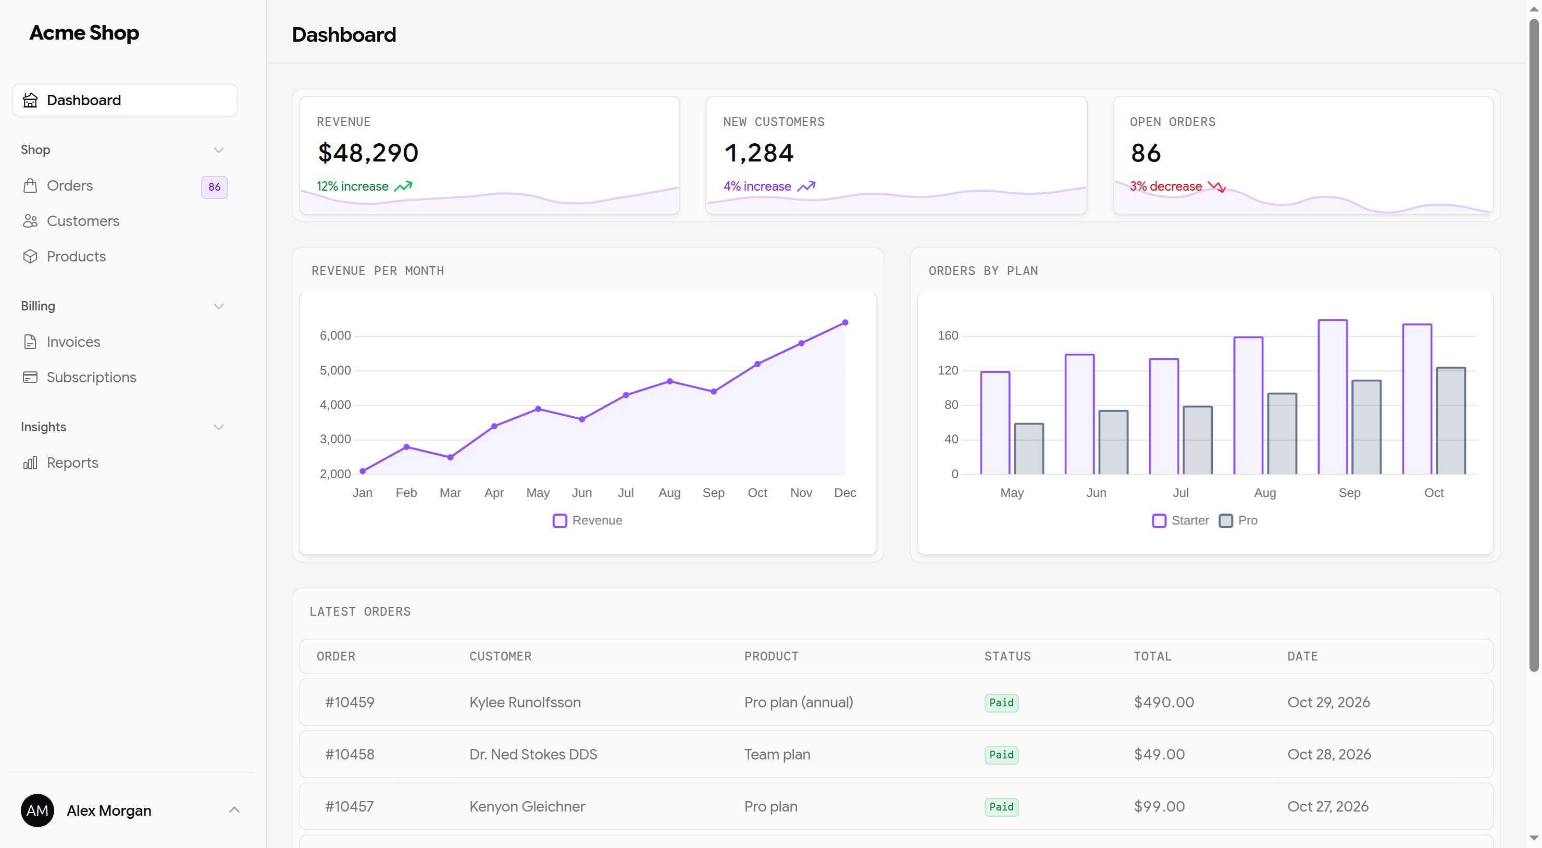Viewport: 1542px width, 848px height.
Task: Click the $490.00 total cell
Action: pyautogui.click(x=1164, y=702)
